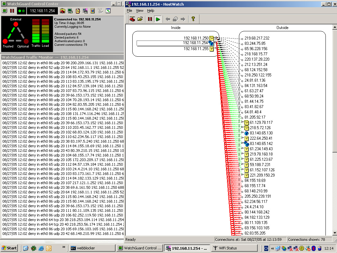
Task: Click the HostWatch back arrow button
Action: (x=168, y=19)
